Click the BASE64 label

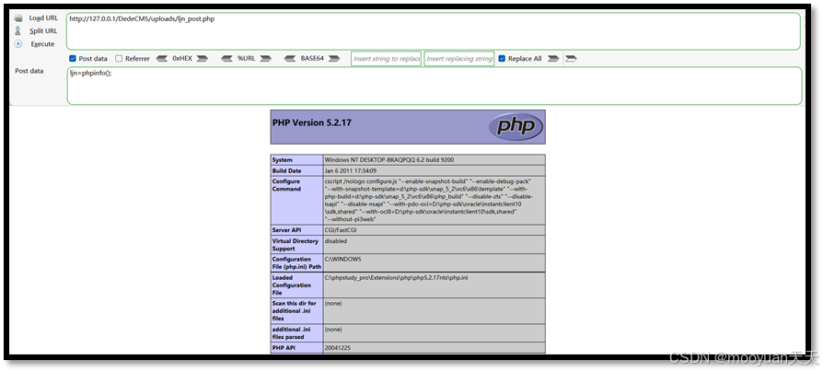click(312, 59)
